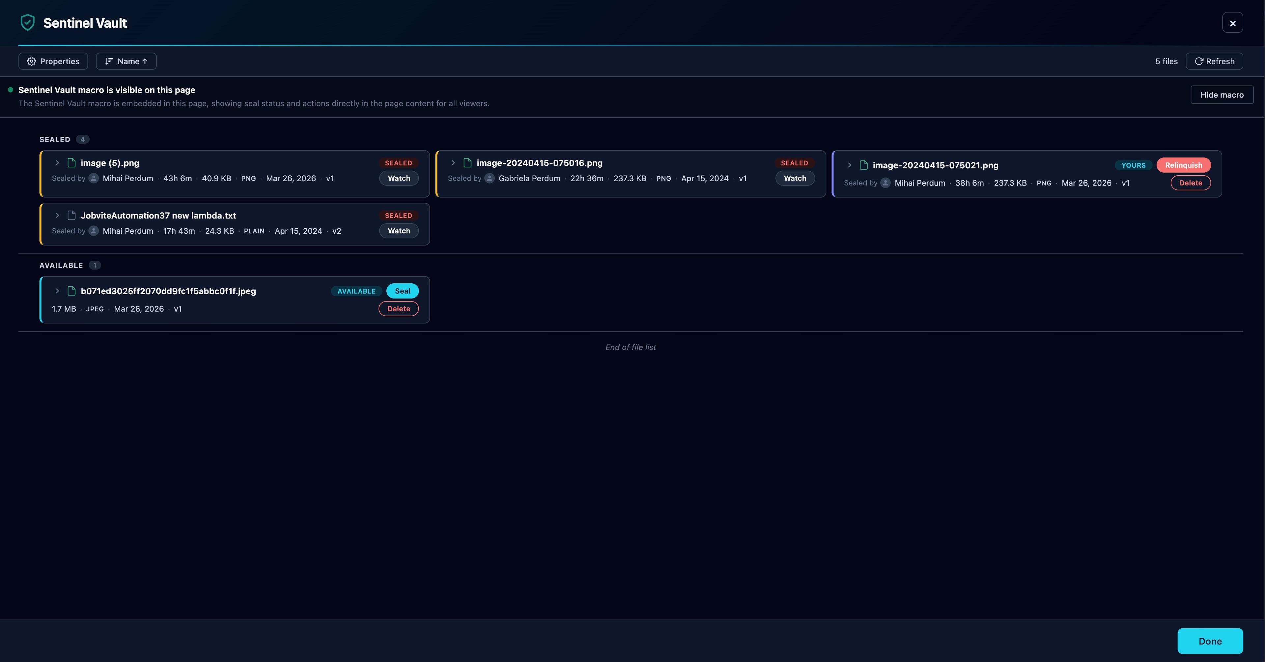
Task: Hide the macro using Hide macro button
Action: [1221, 94]
